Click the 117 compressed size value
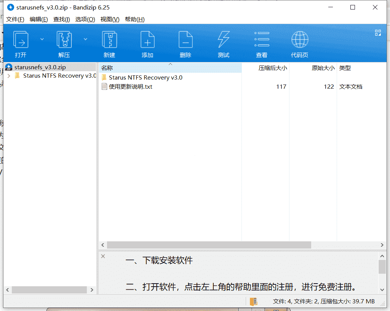This screenshot has height=311, width=390. point(281,86)
